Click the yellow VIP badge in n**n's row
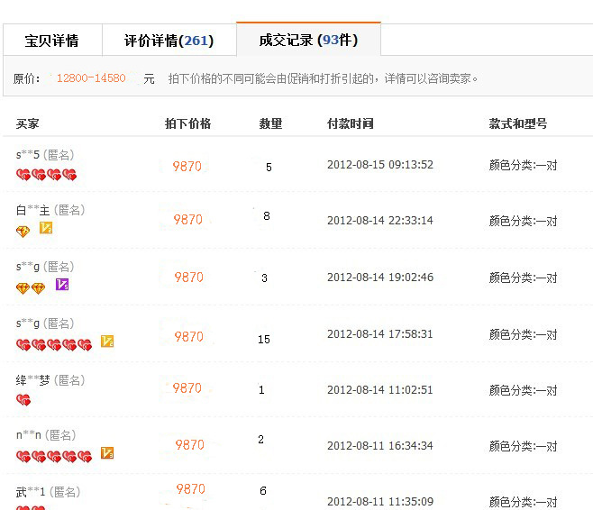The image size is (593, 510). coord(107,453)
